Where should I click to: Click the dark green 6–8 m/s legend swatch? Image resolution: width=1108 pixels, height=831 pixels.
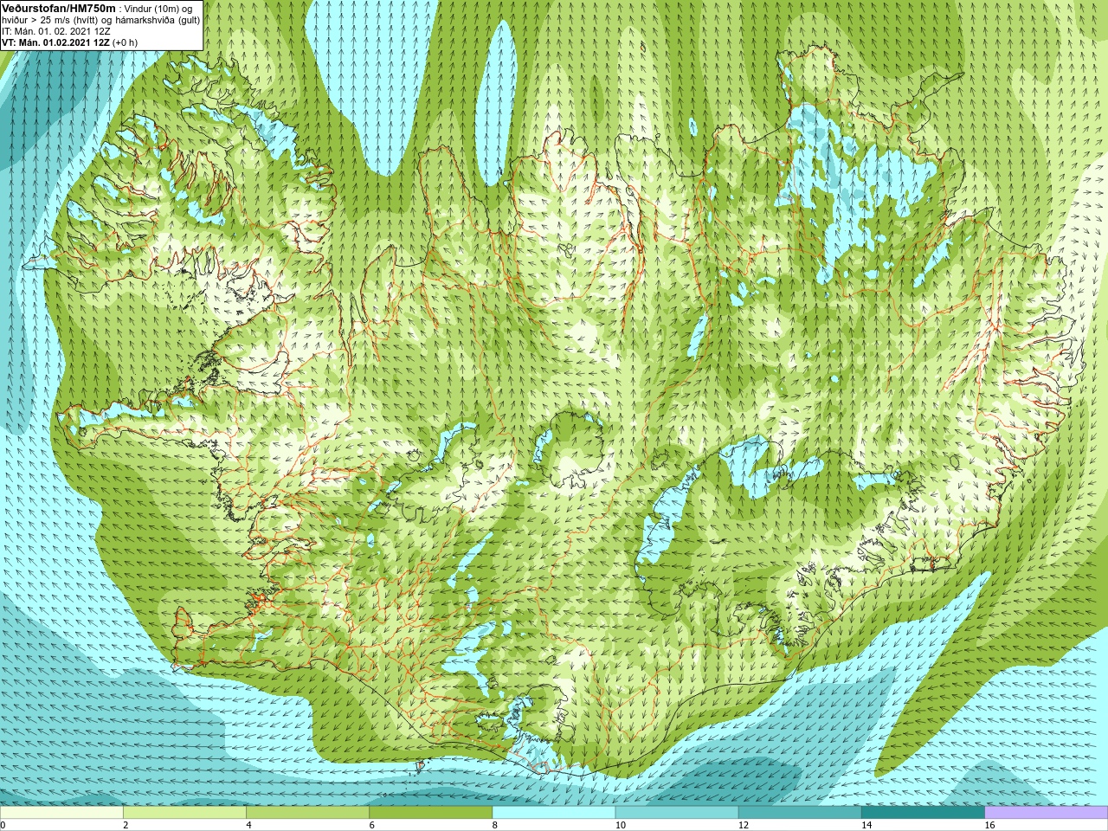pyautogui.click(x=431, y=813)
